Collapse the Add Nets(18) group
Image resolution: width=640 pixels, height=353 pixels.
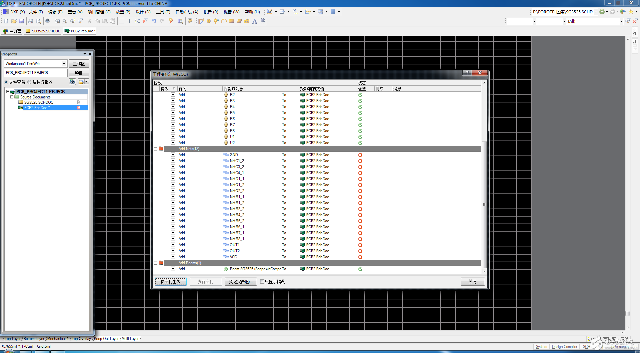(155, 149)
